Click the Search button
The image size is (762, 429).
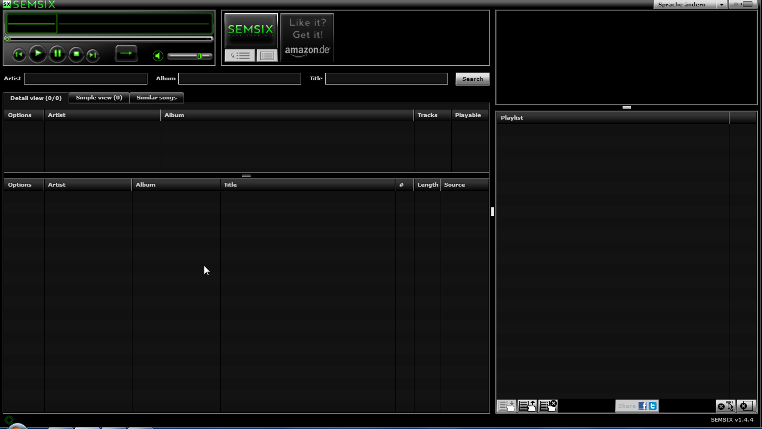(x=473, y=79)
